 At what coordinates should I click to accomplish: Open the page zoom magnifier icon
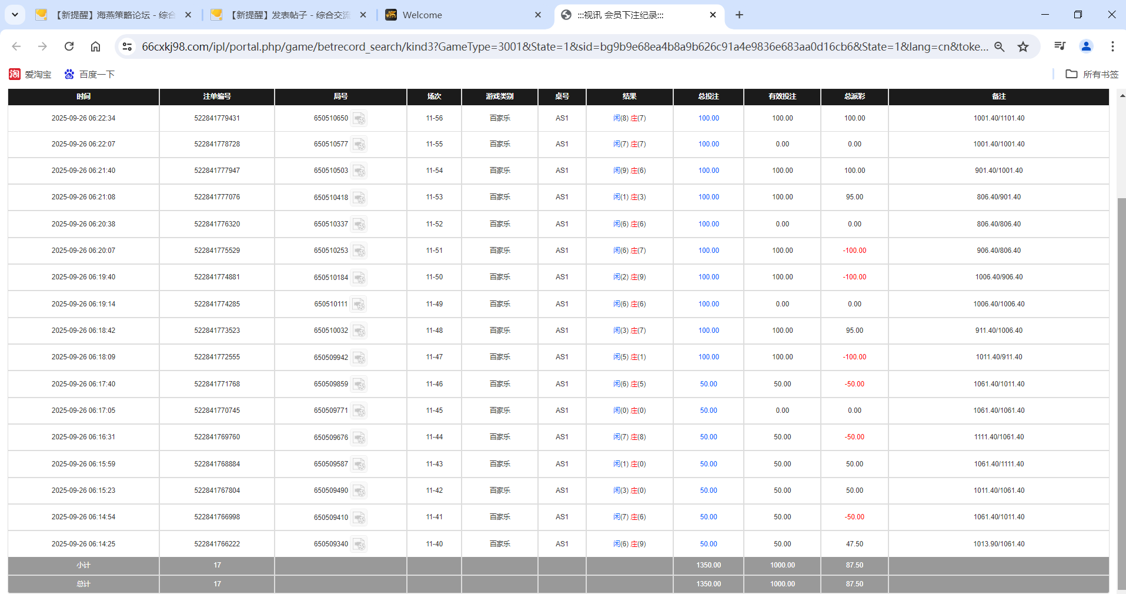click(x=1000, y=46)
